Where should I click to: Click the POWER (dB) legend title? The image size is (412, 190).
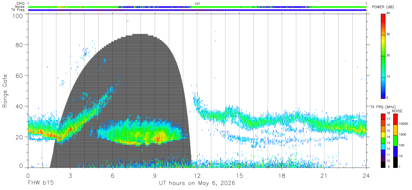click(x=382, y=7)
